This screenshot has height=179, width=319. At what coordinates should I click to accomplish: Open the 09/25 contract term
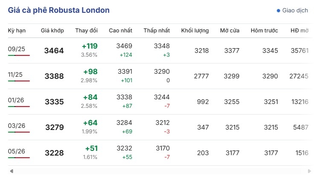point(17,49)
